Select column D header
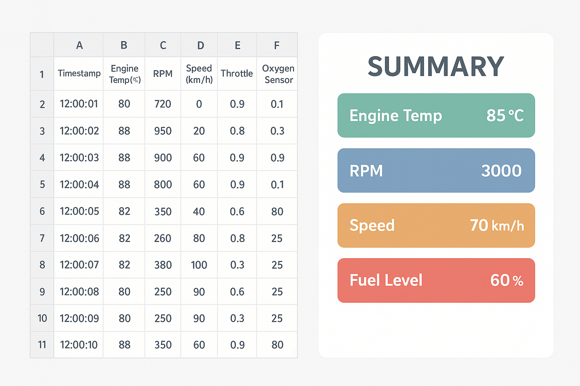The image size is (580, 386). (x=199, y=45)
